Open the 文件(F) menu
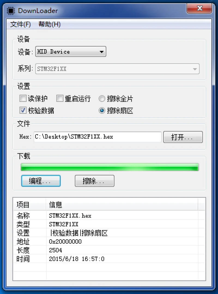 (x=20, y=24)
